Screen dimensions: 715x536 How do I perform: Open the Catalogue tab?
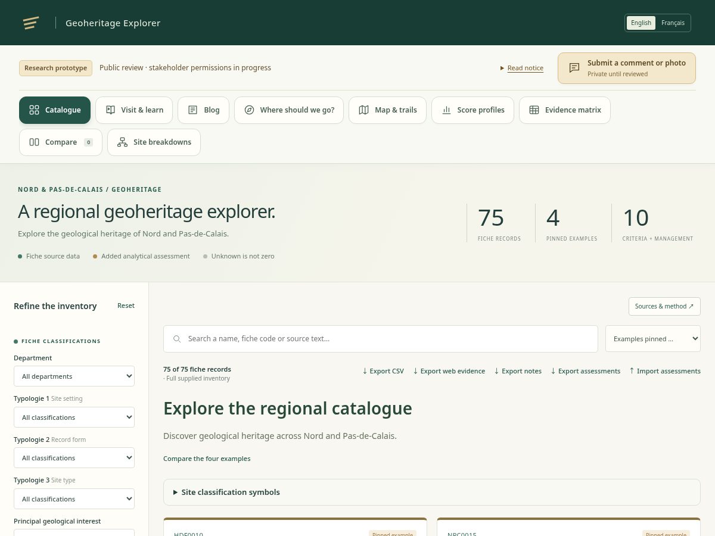pyautogui.click(x=55, y=110)
